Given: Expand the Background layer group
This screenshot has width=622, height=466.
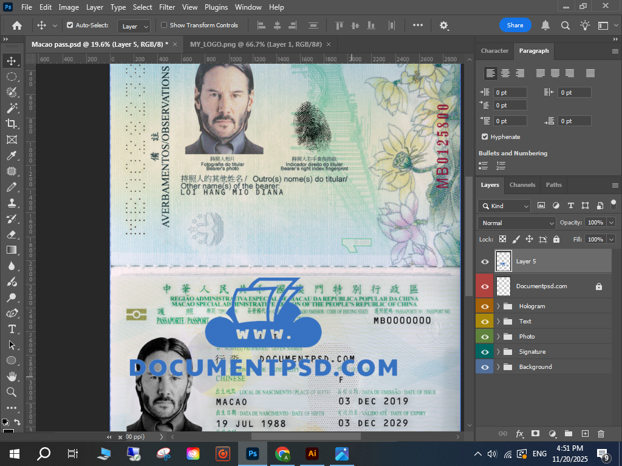Looking at the screenshot, I should point(498,367).
